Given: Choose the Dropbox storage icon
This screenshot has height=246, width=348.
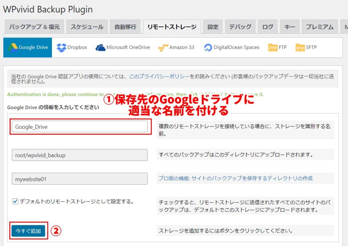Looking at the screenshot, I should point(62,48).
